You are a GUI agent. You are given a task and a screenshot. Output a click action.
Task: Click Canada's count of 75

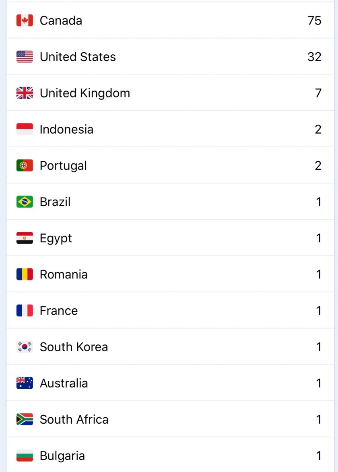click(x=314, y=21)
